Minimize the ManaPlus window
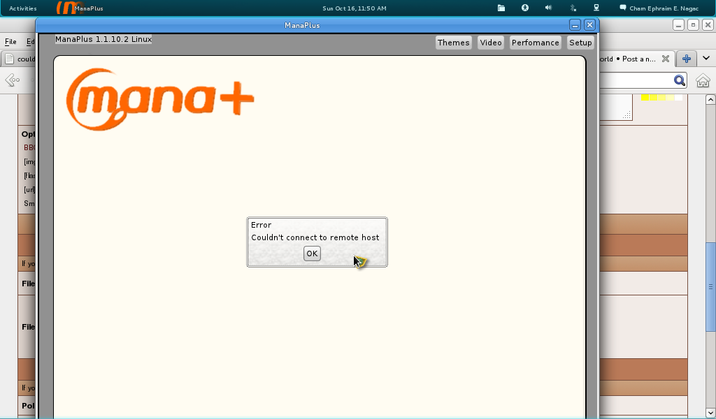This screenshot has width=716, height=419. [575, 25]
